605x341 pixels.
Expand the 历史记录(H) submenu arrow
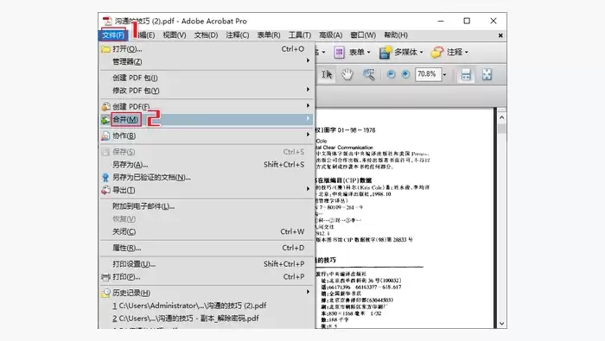(x=308, y=292)
